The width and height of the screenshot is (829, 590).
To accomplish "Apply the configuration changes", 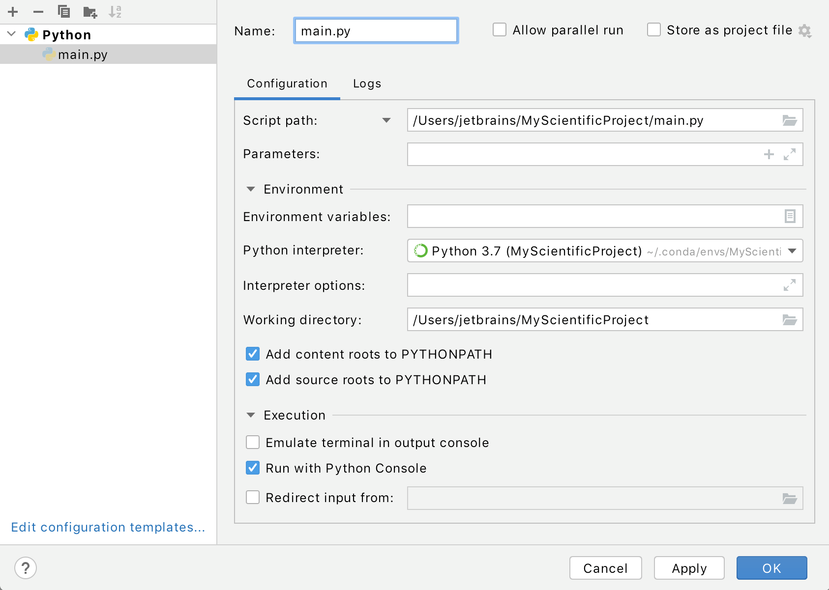I will [689, 568].
